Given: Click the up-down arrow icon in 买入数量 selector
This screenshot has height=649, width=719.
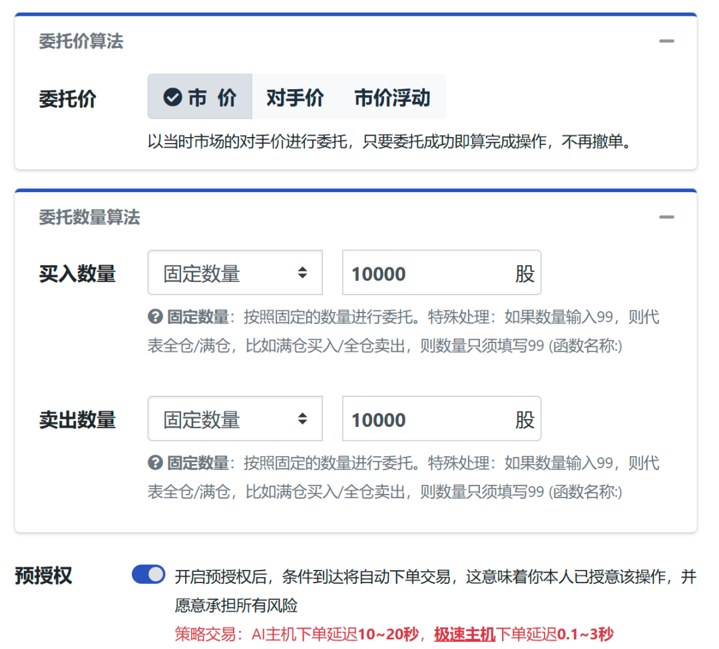Looking at the screenshot, I should point(302,273).
